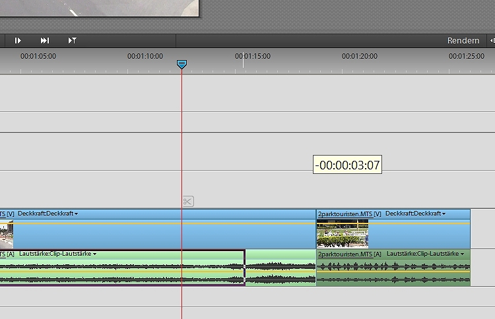The width and height of the screenshot is (495, 319).
Task: Click the panel icon right of Rendern
Action: tap(492, 41)
